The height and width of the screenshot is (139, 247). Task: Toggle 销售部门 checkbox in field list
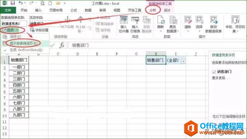pos(214,72)
